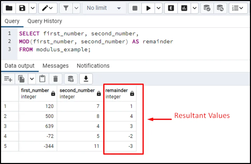This screenshot has width=251, height=164.
Task: Click the Filter funnel icon
Action: point(66,8)
